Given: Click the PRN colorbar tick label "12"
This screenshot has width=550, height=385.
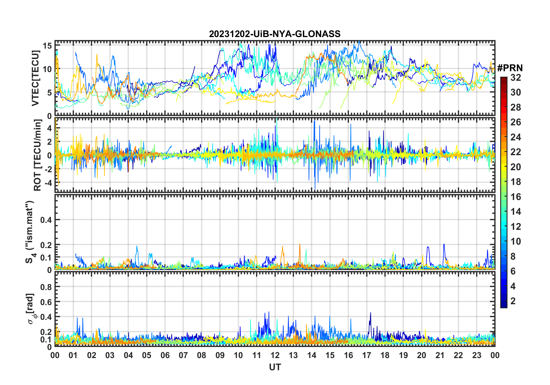Looking at the screenshot, I should pyautogui.click(x=516, y=227).
